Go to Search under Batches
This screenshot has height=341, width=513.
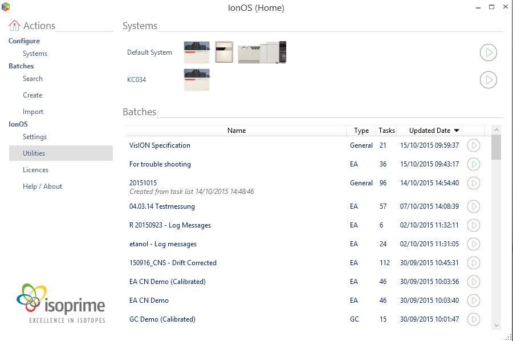(x=32, y=79)
